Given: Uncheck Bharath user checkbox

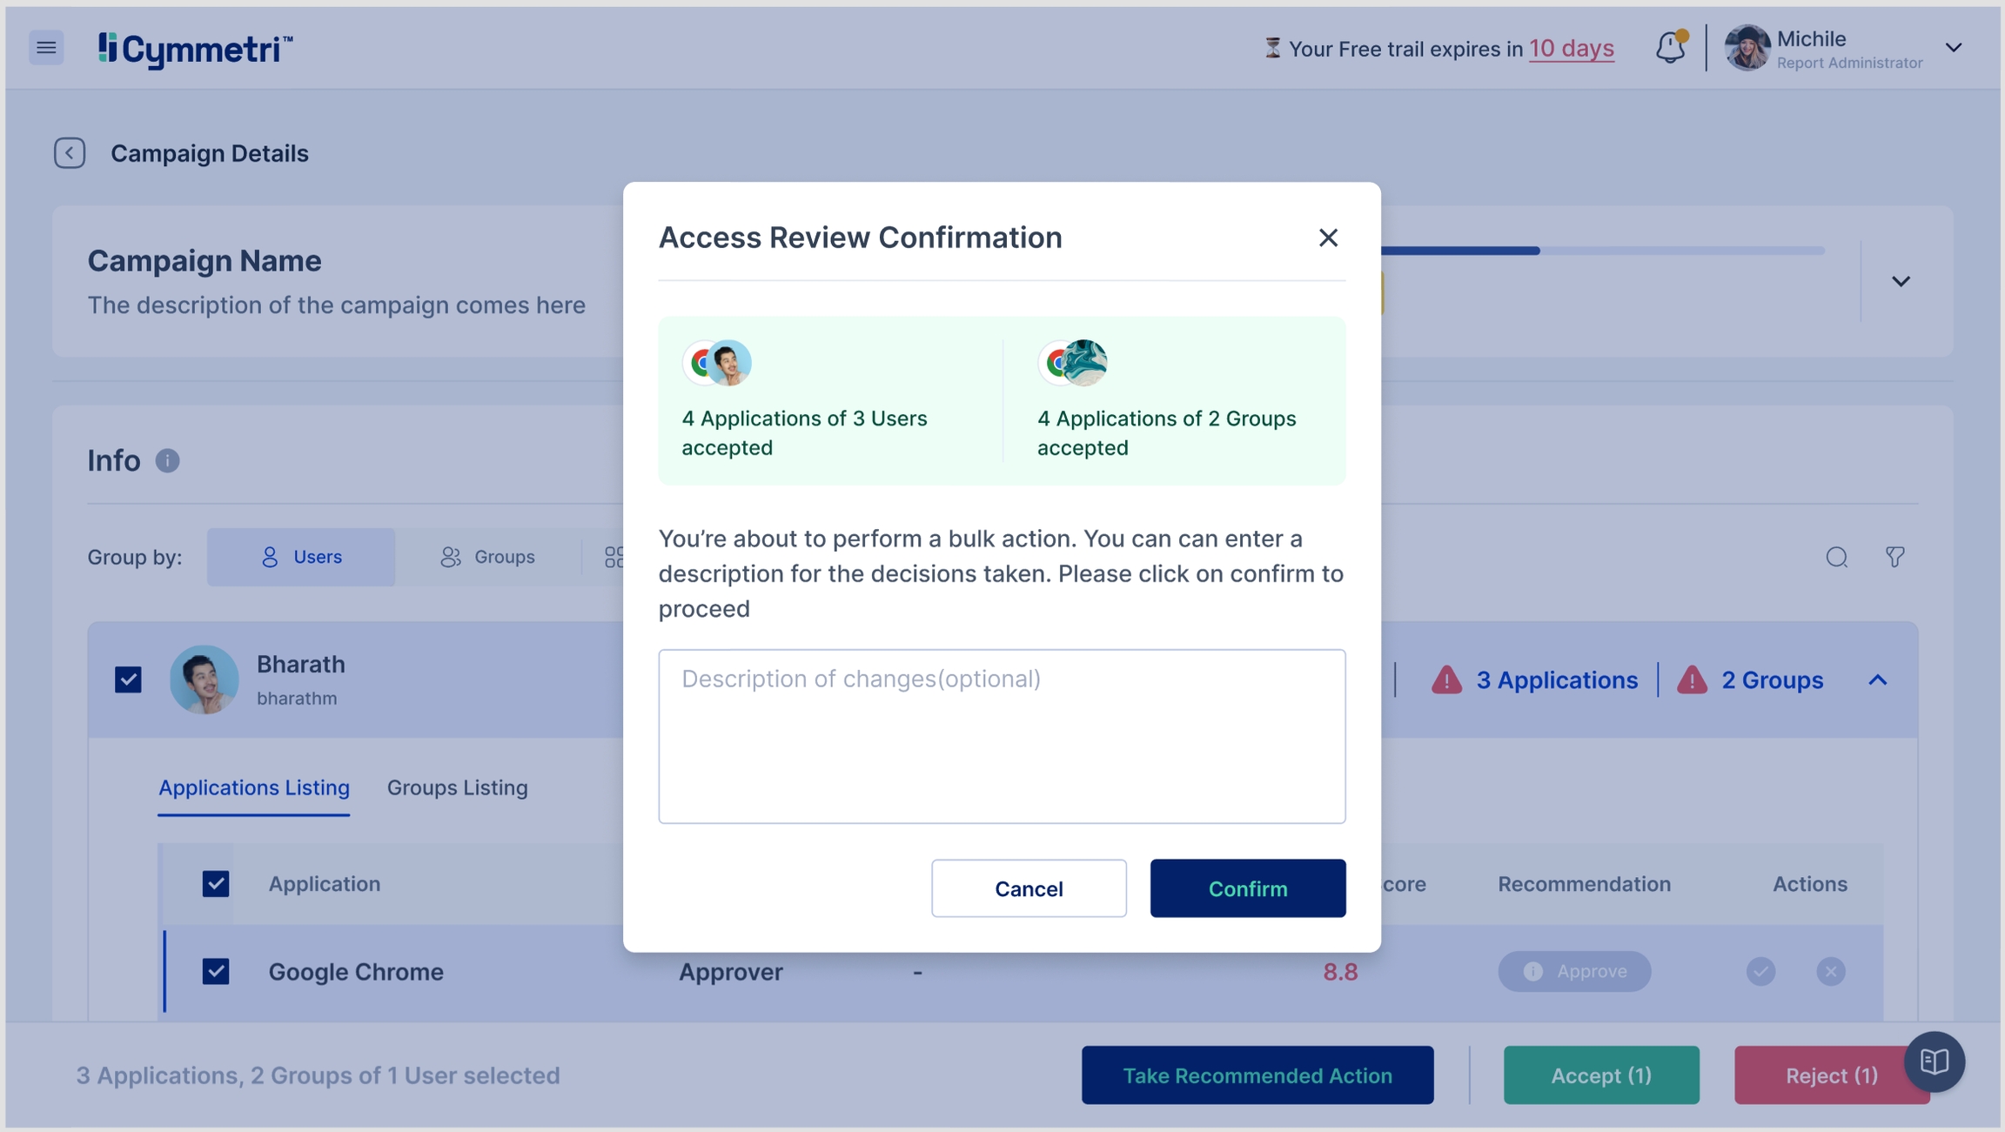Looking at the screenshot, I should (x=129, y=680).
